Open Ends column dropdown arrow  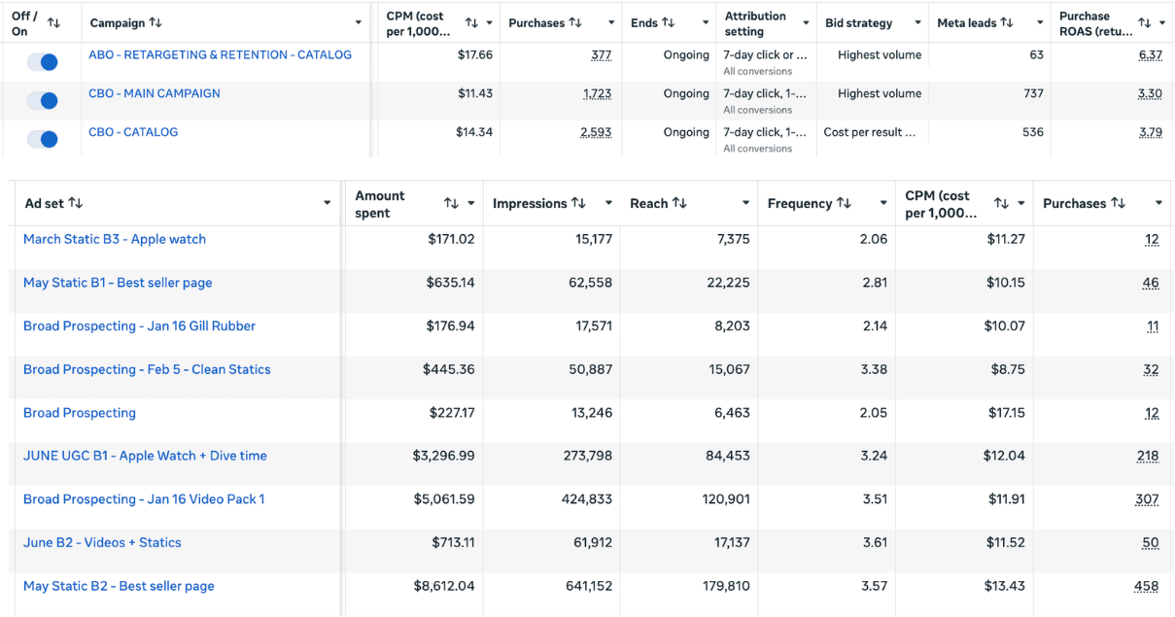pyautogui.click(x=707, y=23)
